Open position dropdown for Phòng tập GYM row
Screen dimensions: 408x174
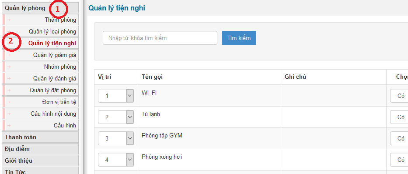[129, 138]
